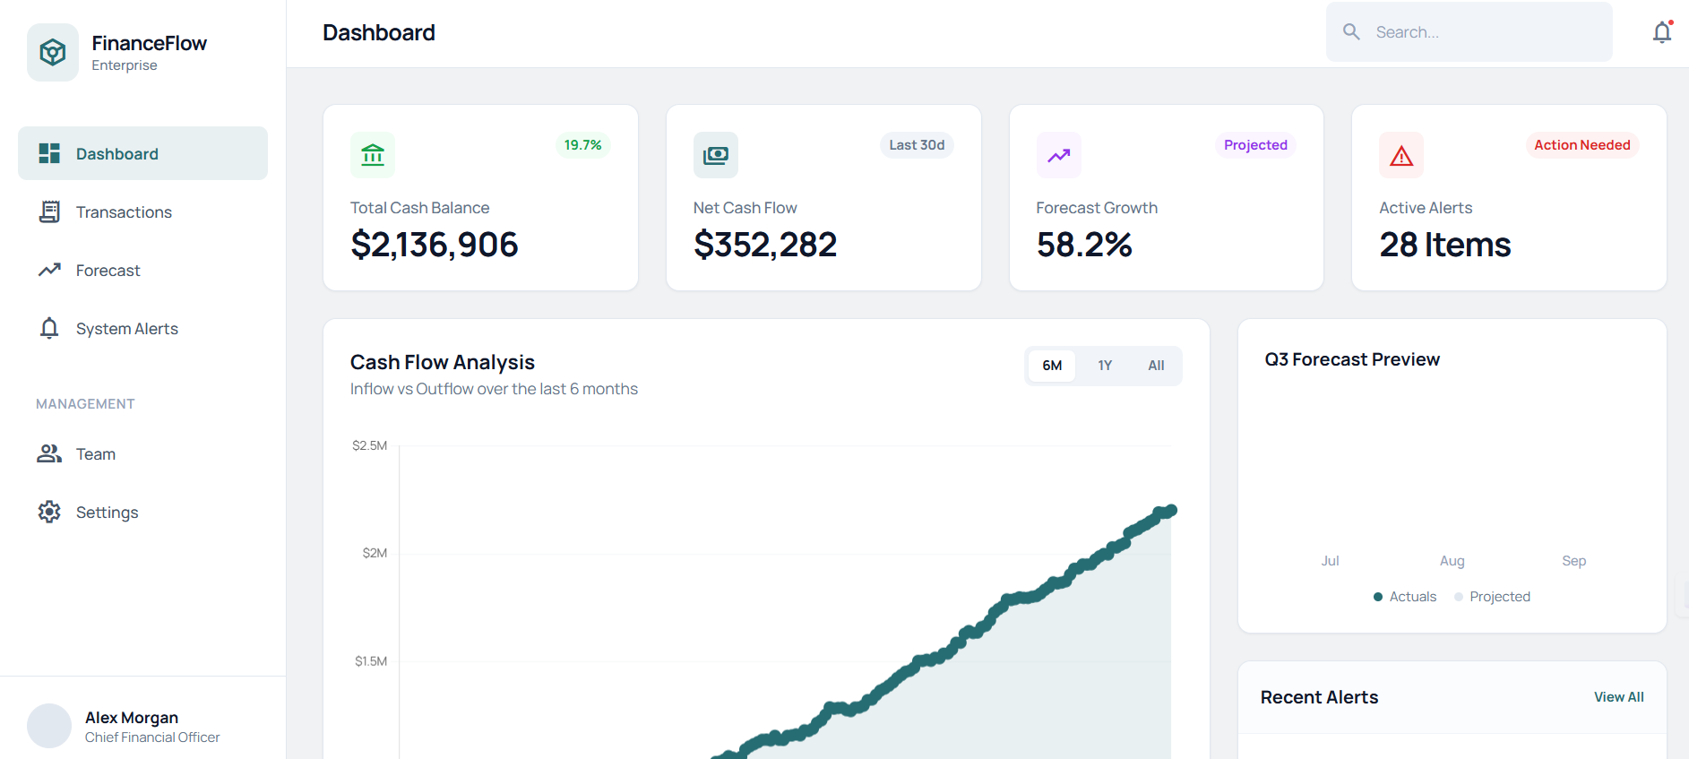Click the Forecast trend arrow icon in sidebar
The image size is (1689, 759).
pos(49,270)
